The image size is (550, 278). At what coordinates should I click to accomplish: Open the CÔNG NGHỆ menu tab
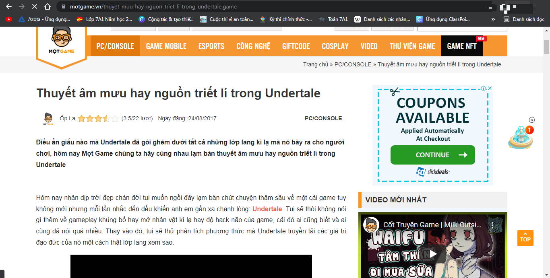pos(253,46)
